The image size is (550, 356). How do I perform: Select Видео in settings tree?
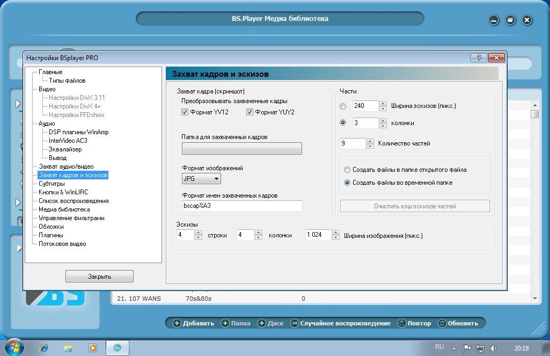coord(47,89)
